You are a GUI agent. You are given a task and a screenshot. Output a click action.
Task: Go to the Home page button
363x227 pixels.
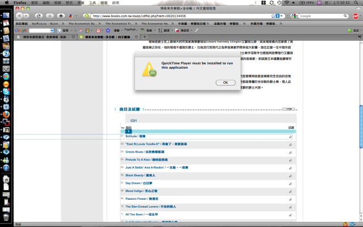(x=61, y=16)
